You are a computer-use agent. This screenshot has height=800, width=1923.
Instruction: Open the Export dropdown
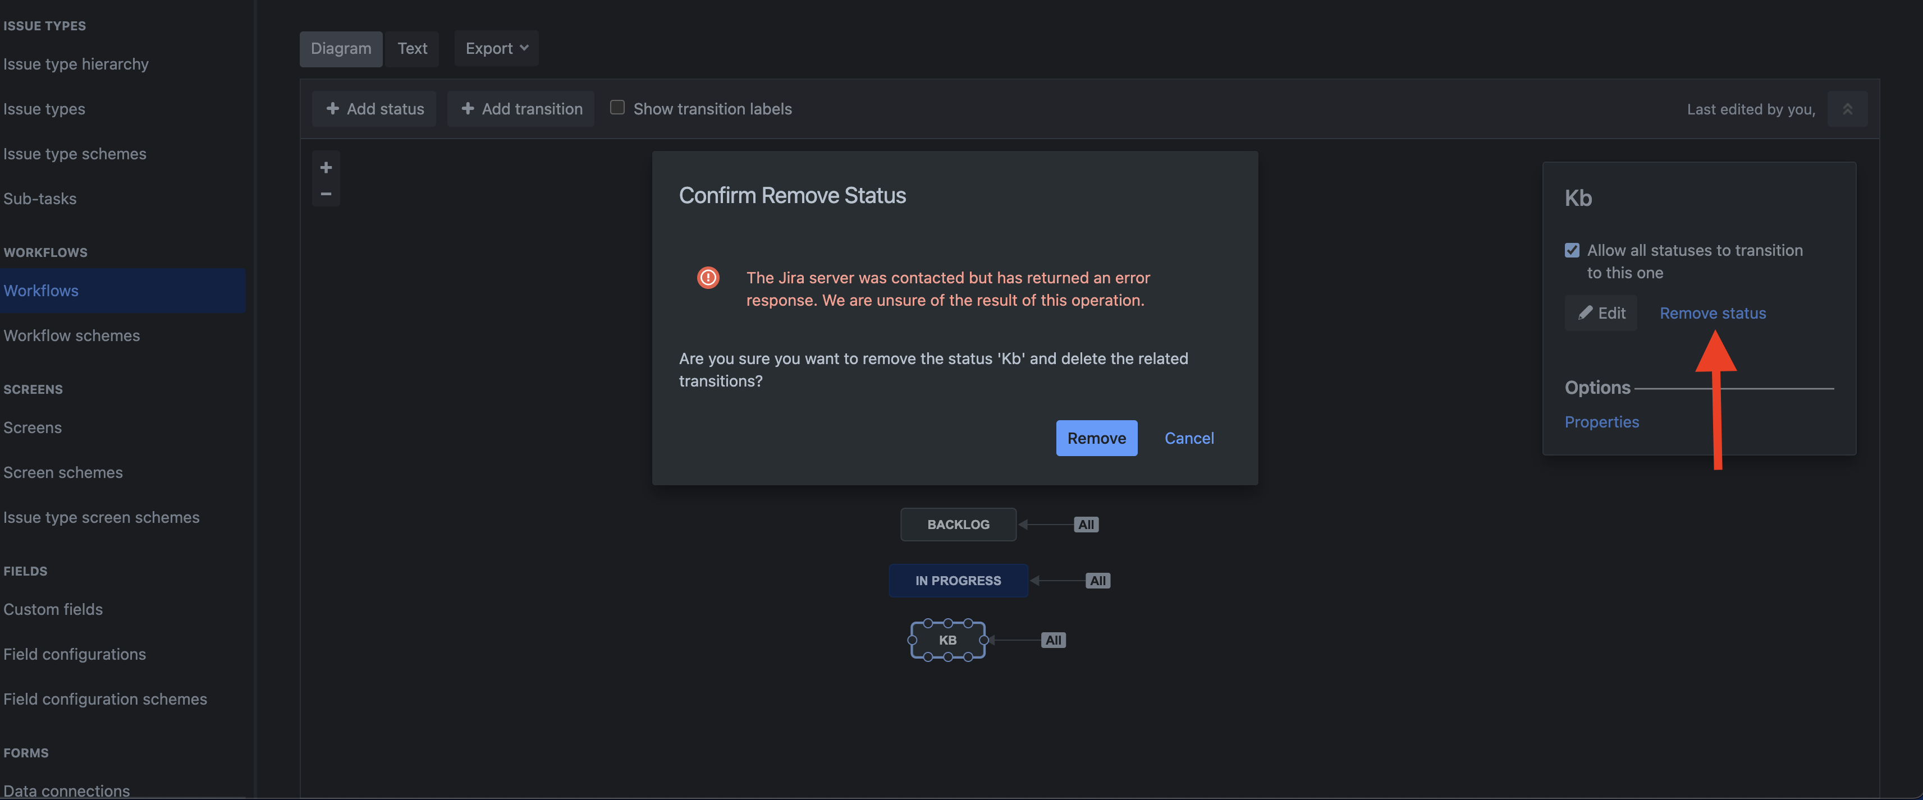[x=496, y=48]
